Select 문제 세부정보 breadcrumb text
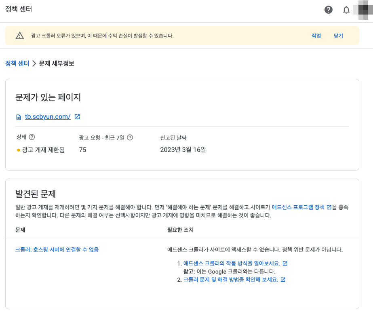The width and height of the screenshot is (373, 314). (57, 63)
